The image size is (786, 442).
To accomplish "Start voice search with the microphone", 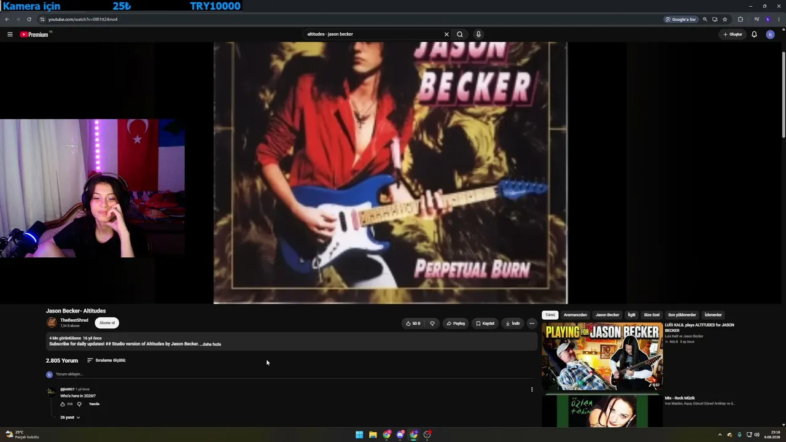I will 478,34.
